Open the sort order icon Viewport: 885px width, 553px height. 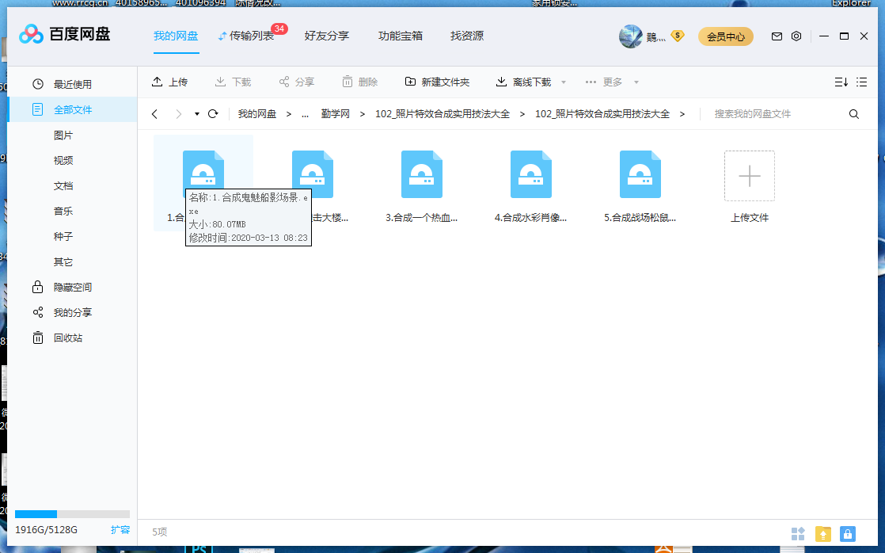pos(841,82)
